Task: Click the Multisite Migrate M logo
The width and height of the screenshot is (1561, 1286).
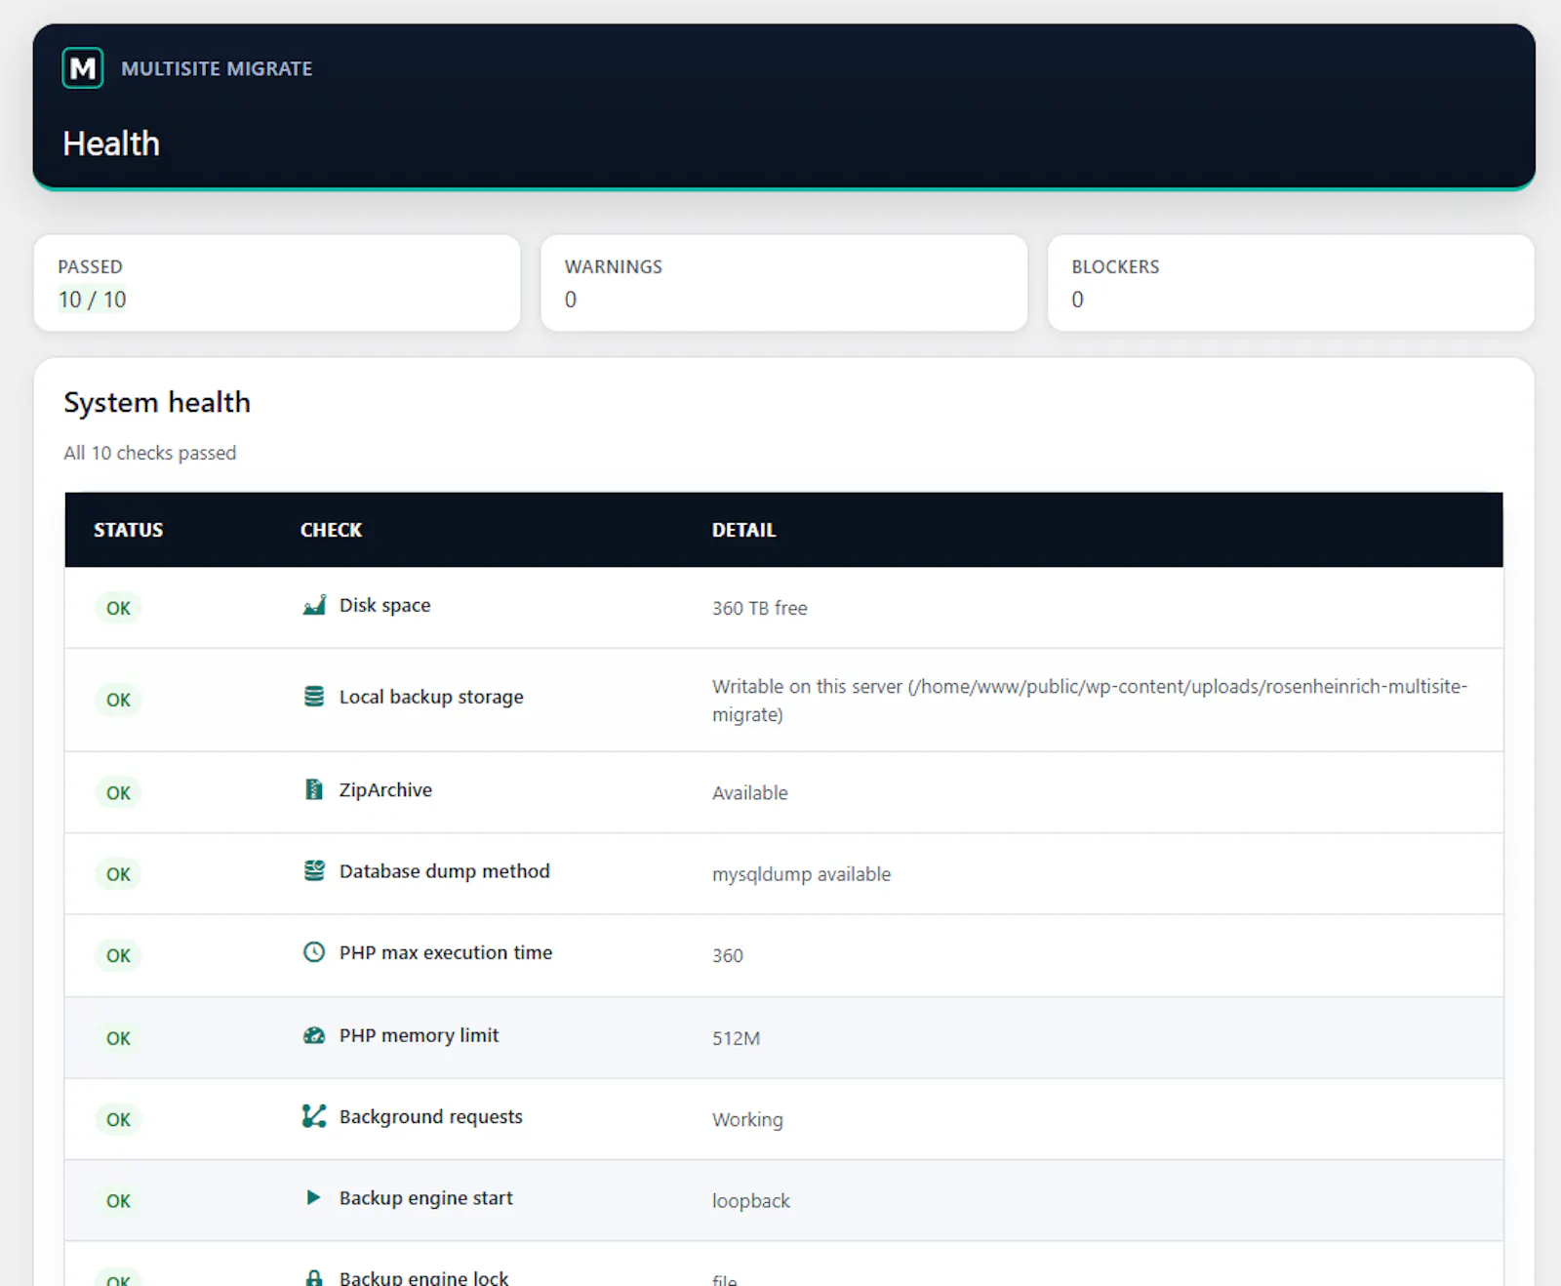Action: [x=83, y=68]
